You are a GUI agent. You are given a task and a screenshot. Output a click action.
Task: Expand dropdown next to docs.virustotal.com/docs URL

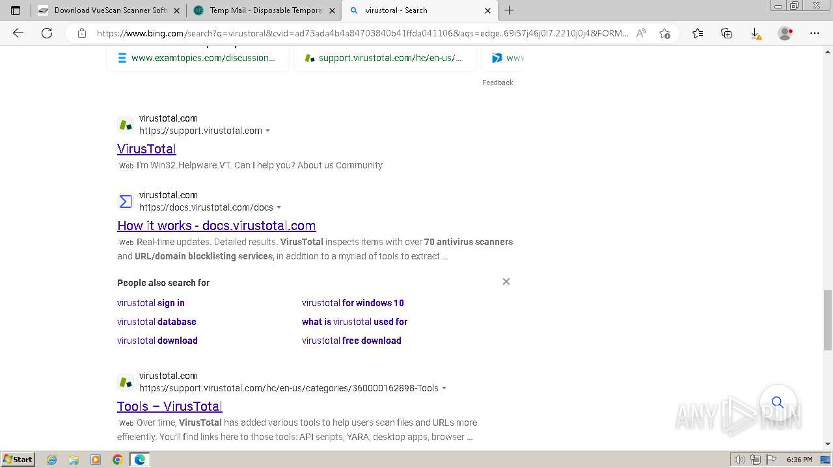point(279,207)
